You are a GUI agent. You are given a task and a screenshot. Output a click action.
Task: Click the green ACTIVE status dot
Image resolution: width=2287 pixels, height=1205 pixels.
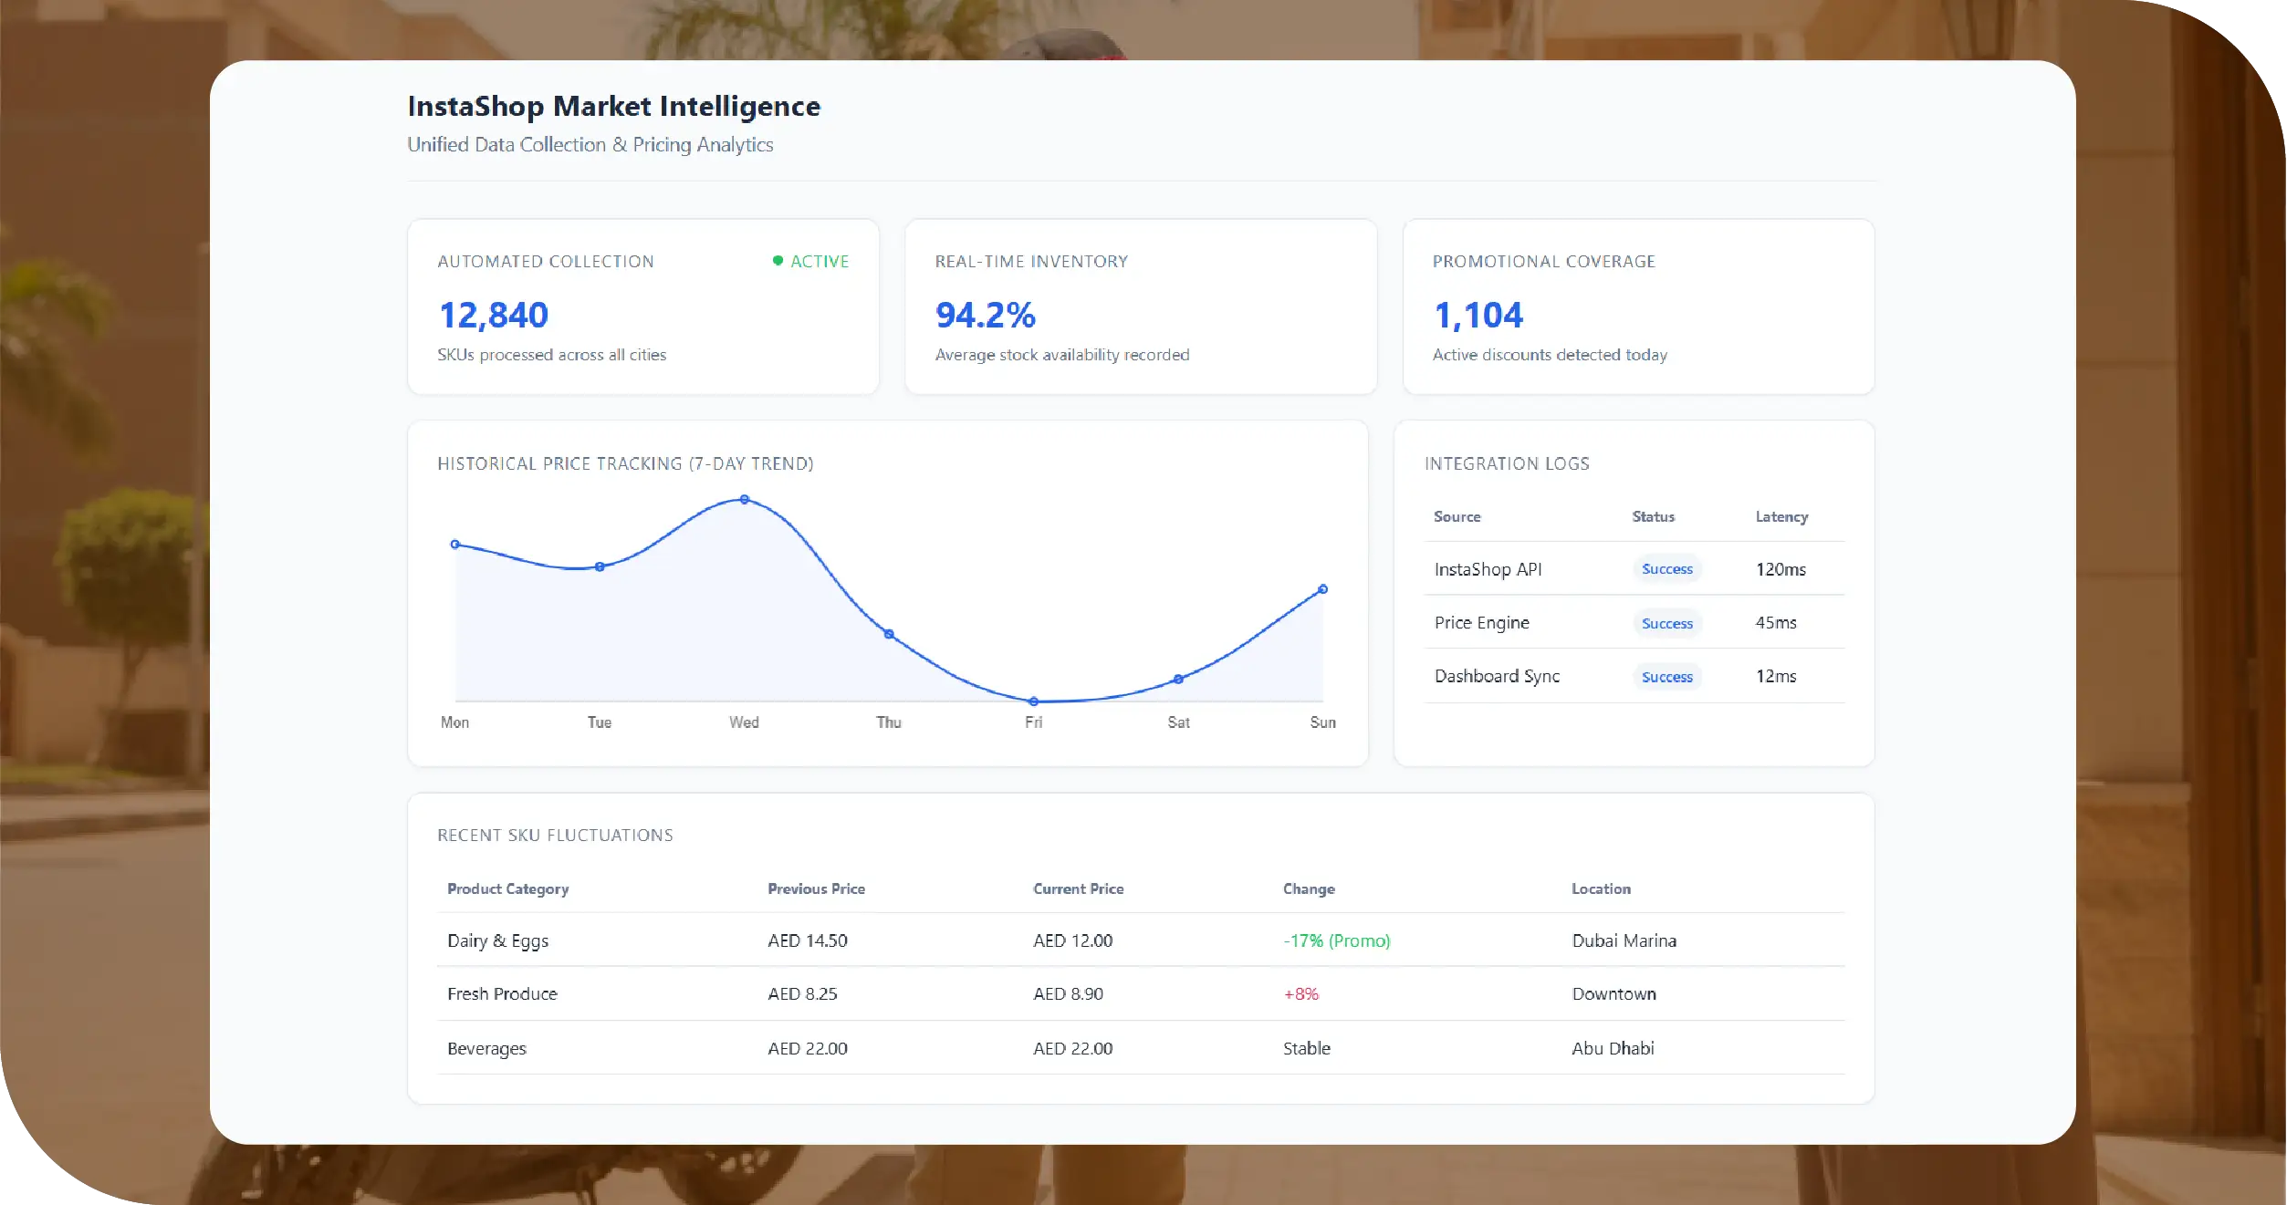778,261
